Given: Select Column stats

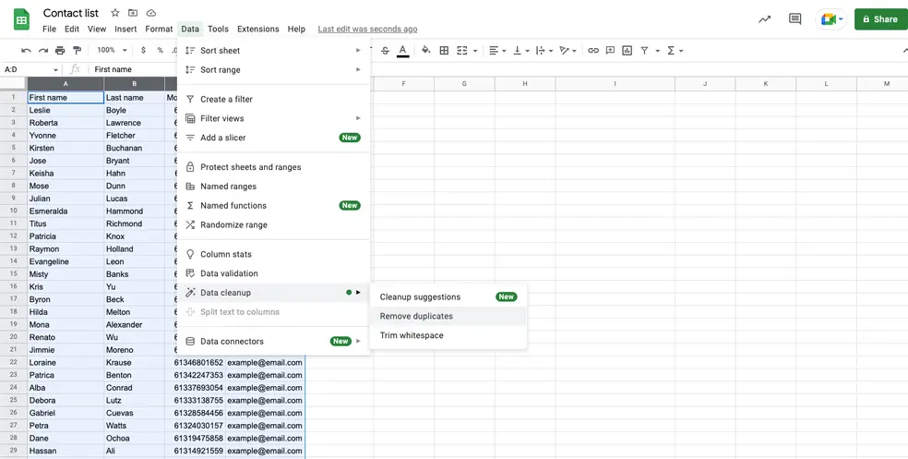Looking at the screenshot, I should click(273, 254).
